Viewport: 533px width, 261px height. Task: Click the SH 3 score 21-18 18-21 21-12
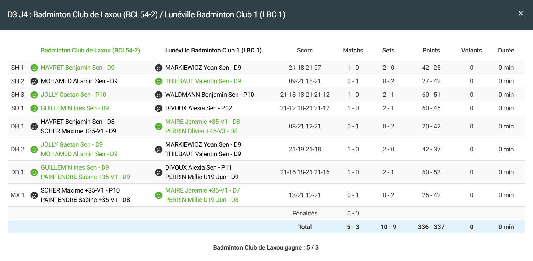pyautogui.click(x=305, y=95)
